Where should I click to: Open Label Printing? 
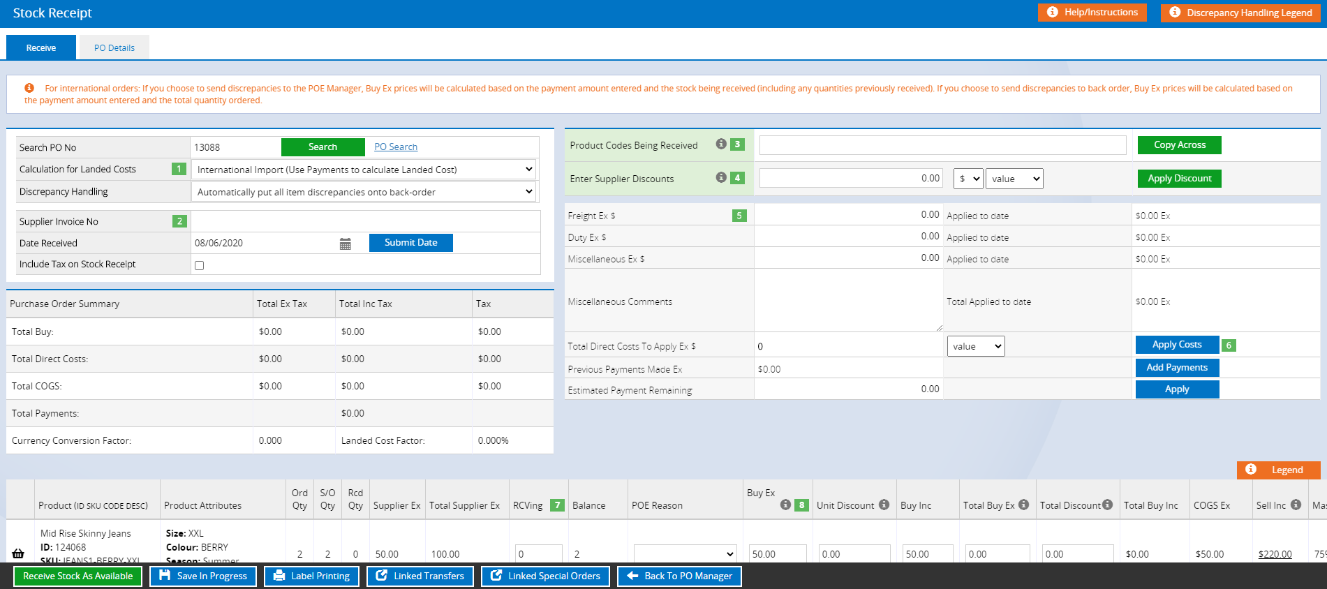point(311,576)
